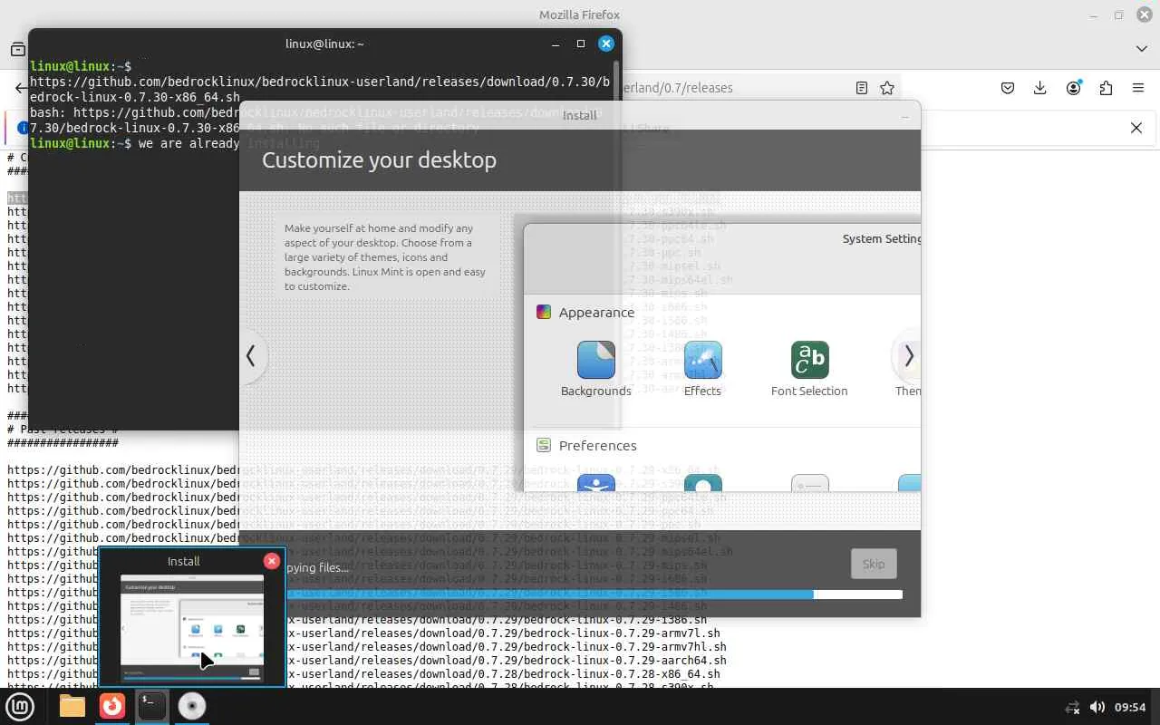The height and width of the screenshot is (725, 1160).
Task: Click the bedrock-linux-0.7.29-armv7hl.sh link line
Action: tap(367, 647)
